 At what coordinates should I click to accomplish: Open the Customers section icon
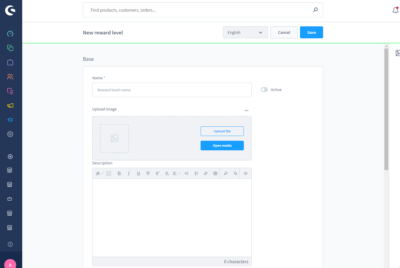click(x=10, y=77)
